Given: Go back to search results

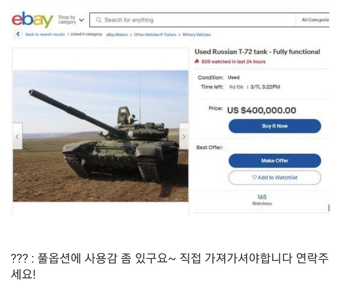Looking at the screenshot, I should coord(45,34).
